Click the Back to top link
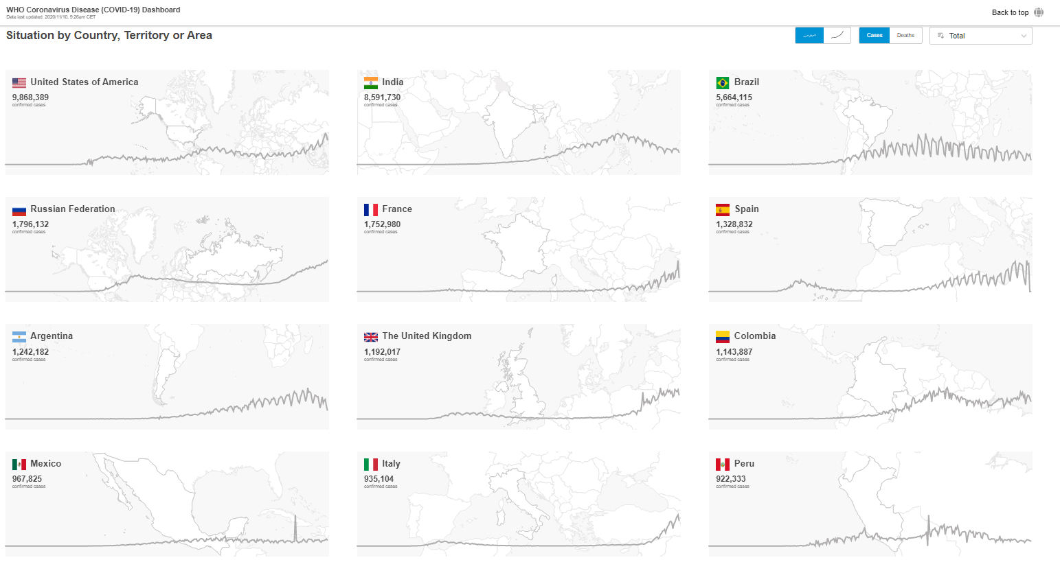 [1010, 12]
